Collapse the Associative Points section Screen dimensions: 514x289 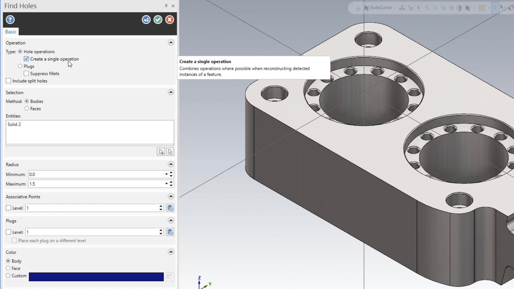[x=171, y=197]
